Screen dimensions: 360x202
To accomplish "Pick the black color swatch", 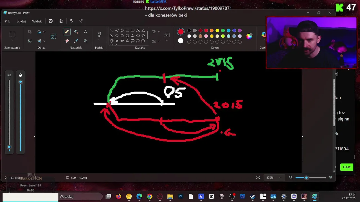I will (x=189, y=31).
